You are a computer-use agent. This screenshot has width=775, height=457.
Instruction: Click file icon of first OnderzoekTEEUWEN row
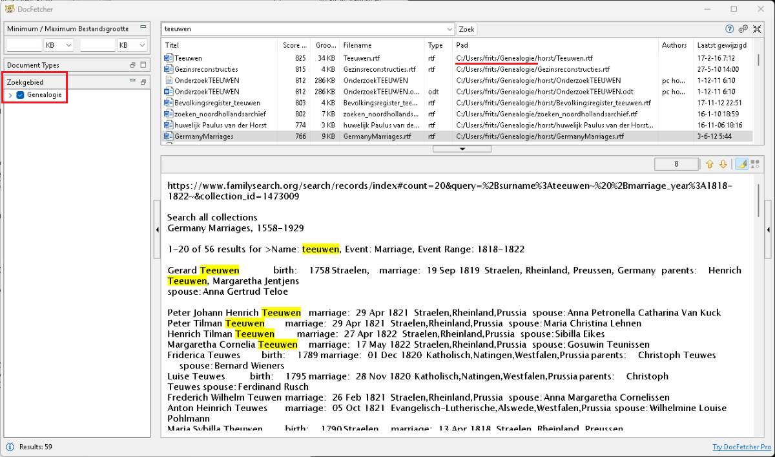(x=169, y=80)
